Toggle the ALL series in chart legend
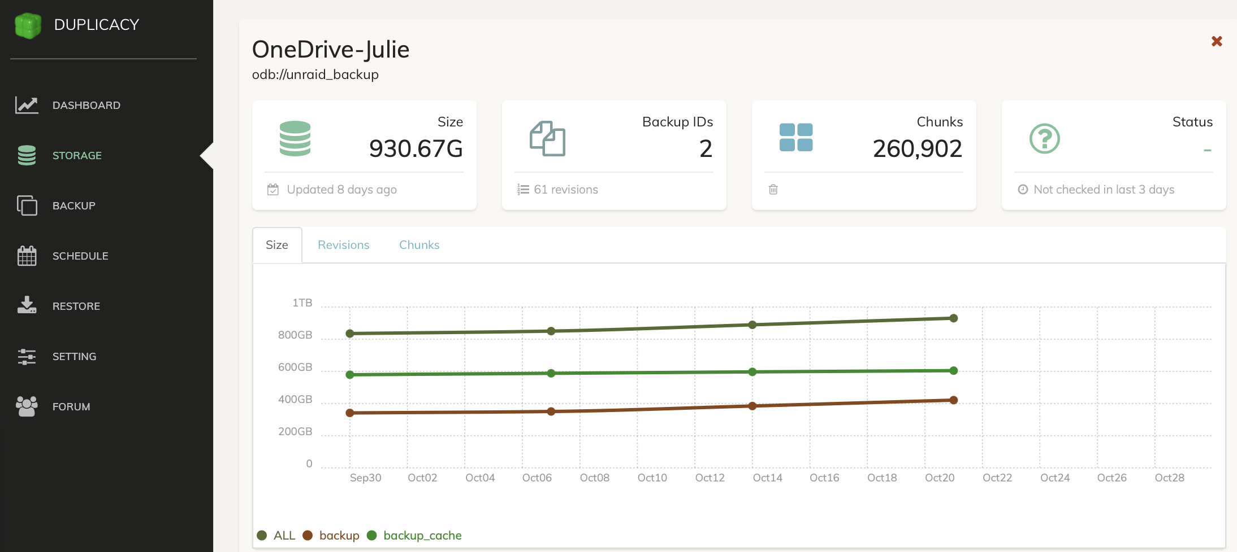The image size is (1237, 552). 276,535
